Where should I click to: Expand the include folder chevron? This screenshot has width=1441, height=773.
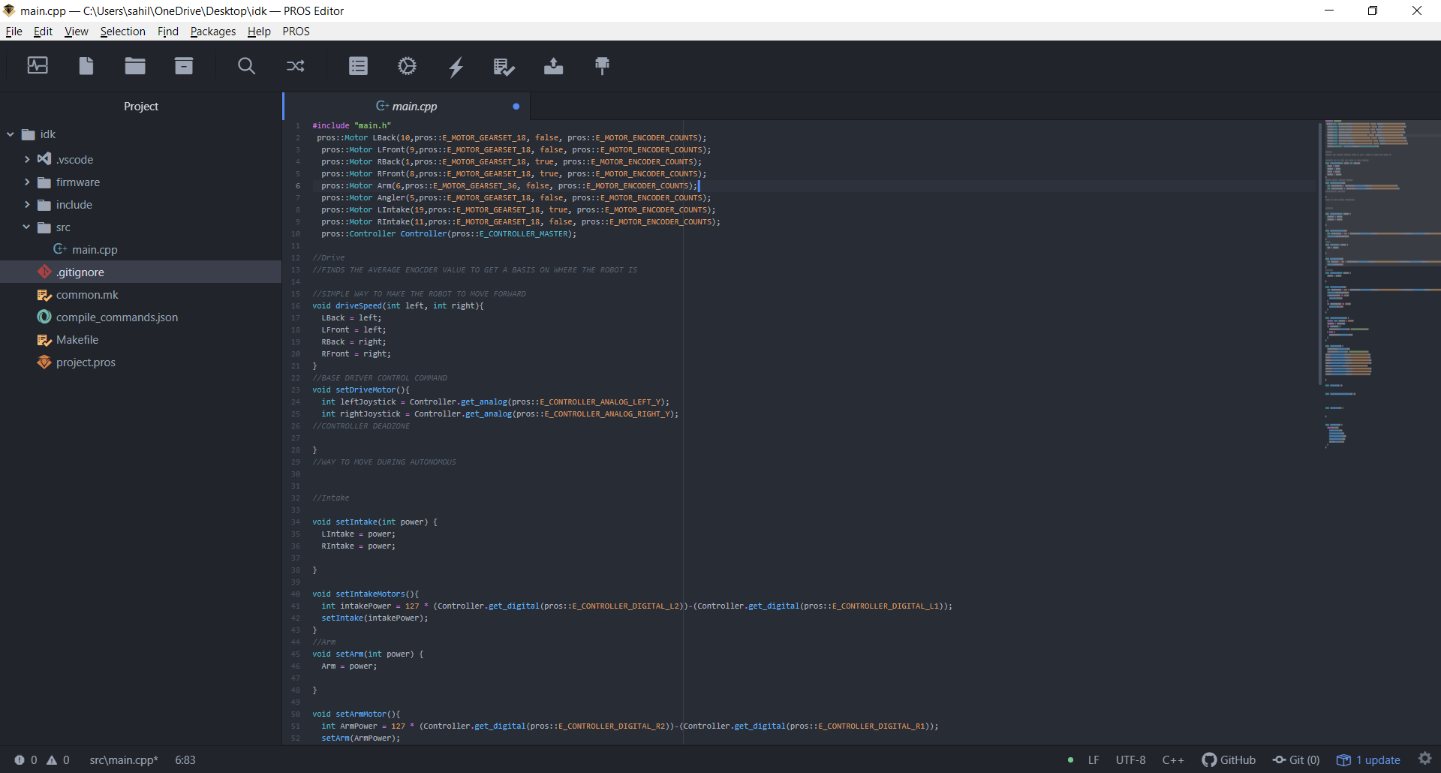[x=27, y=205]
